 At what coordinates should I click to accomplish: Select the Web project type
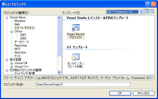(x=17, y=24)
